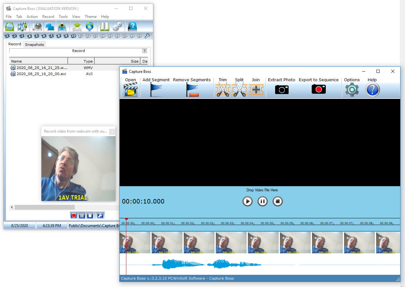
Task: Click Export to Sequence camera icon
Action: [318, 90]
